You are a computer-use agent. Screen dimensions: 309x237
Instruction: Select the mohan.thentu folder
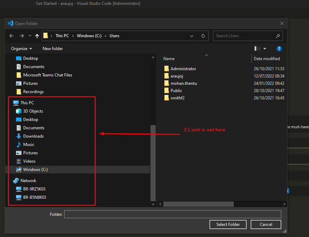tap(184, 83)
